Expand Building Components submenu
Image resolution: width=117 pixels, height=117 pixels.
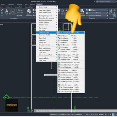click(x=47, y=16)
